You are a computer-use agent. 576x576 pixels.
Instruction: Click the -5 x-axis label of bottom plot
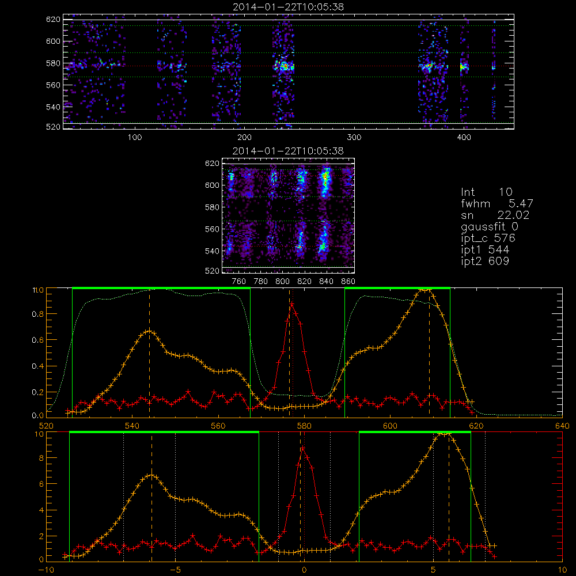pyautogui.click(x=176, y=570)
